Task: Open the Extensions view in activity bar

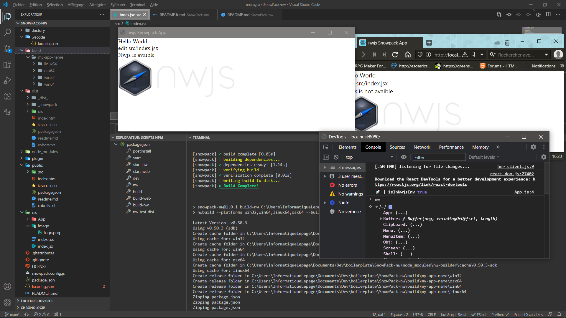Action: [x=7, y=64]
